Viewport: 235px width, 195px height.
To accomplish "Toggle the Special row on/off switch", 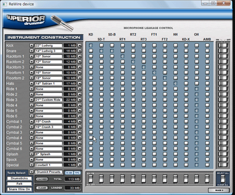I will pyautogui.click(x=223, y=165).
